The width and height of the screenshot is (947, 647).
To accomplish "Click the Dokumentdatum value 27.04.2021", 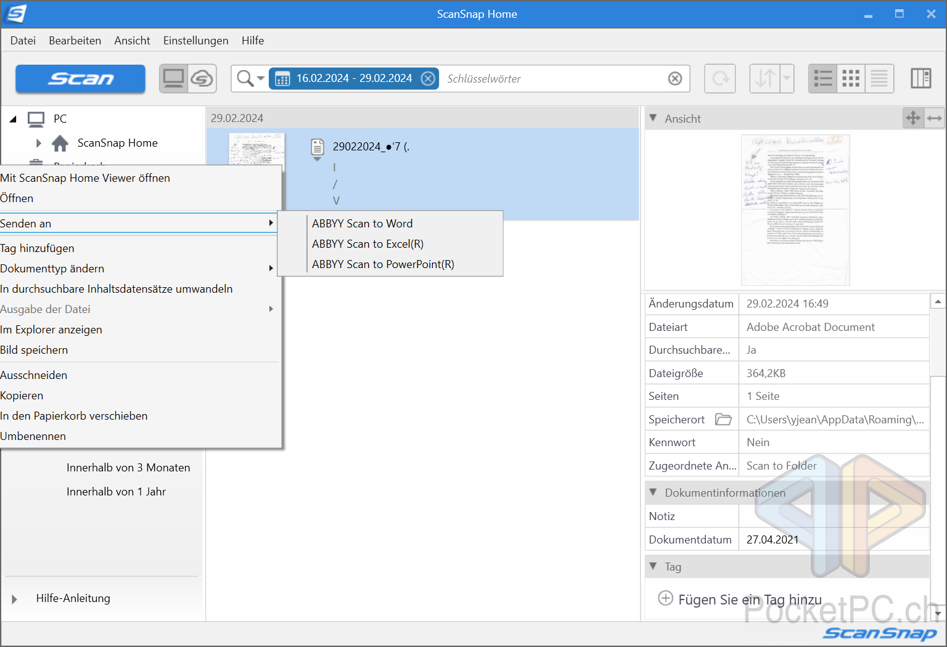I will click(x=773, y=540).
